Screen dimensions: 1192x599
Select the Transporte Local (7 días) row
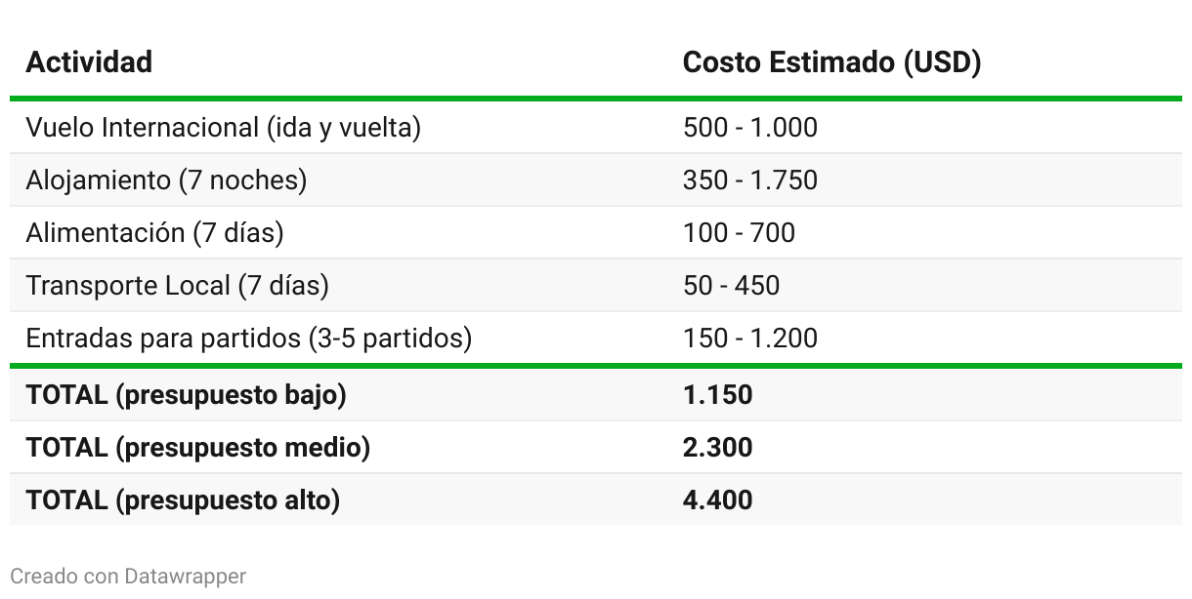596,286
